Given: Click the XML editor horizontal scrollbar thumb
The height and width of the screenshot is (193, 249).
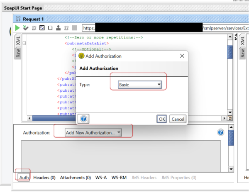Looking at the screenshot, I should 54,118.
